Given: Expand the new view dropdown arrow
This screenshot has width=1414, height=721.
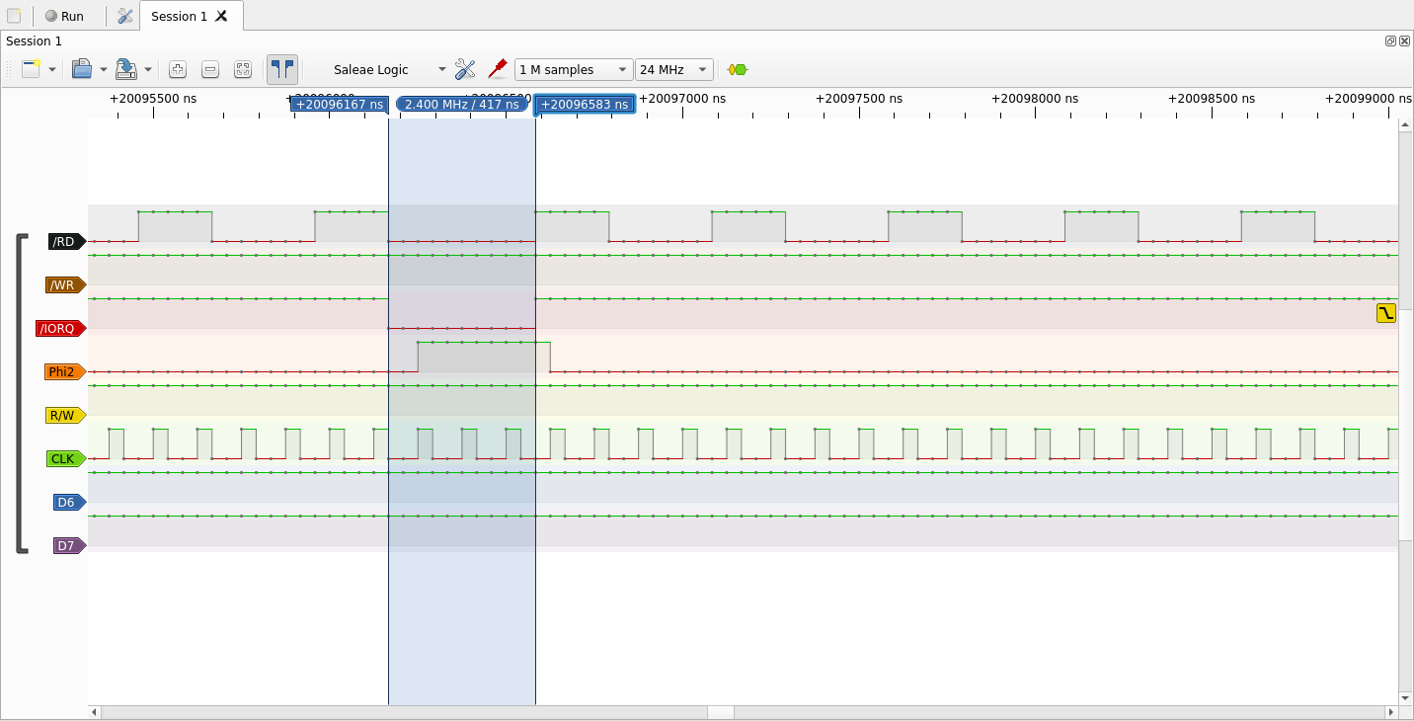Looking at the screenshot, I should click(x=52, y=69).
